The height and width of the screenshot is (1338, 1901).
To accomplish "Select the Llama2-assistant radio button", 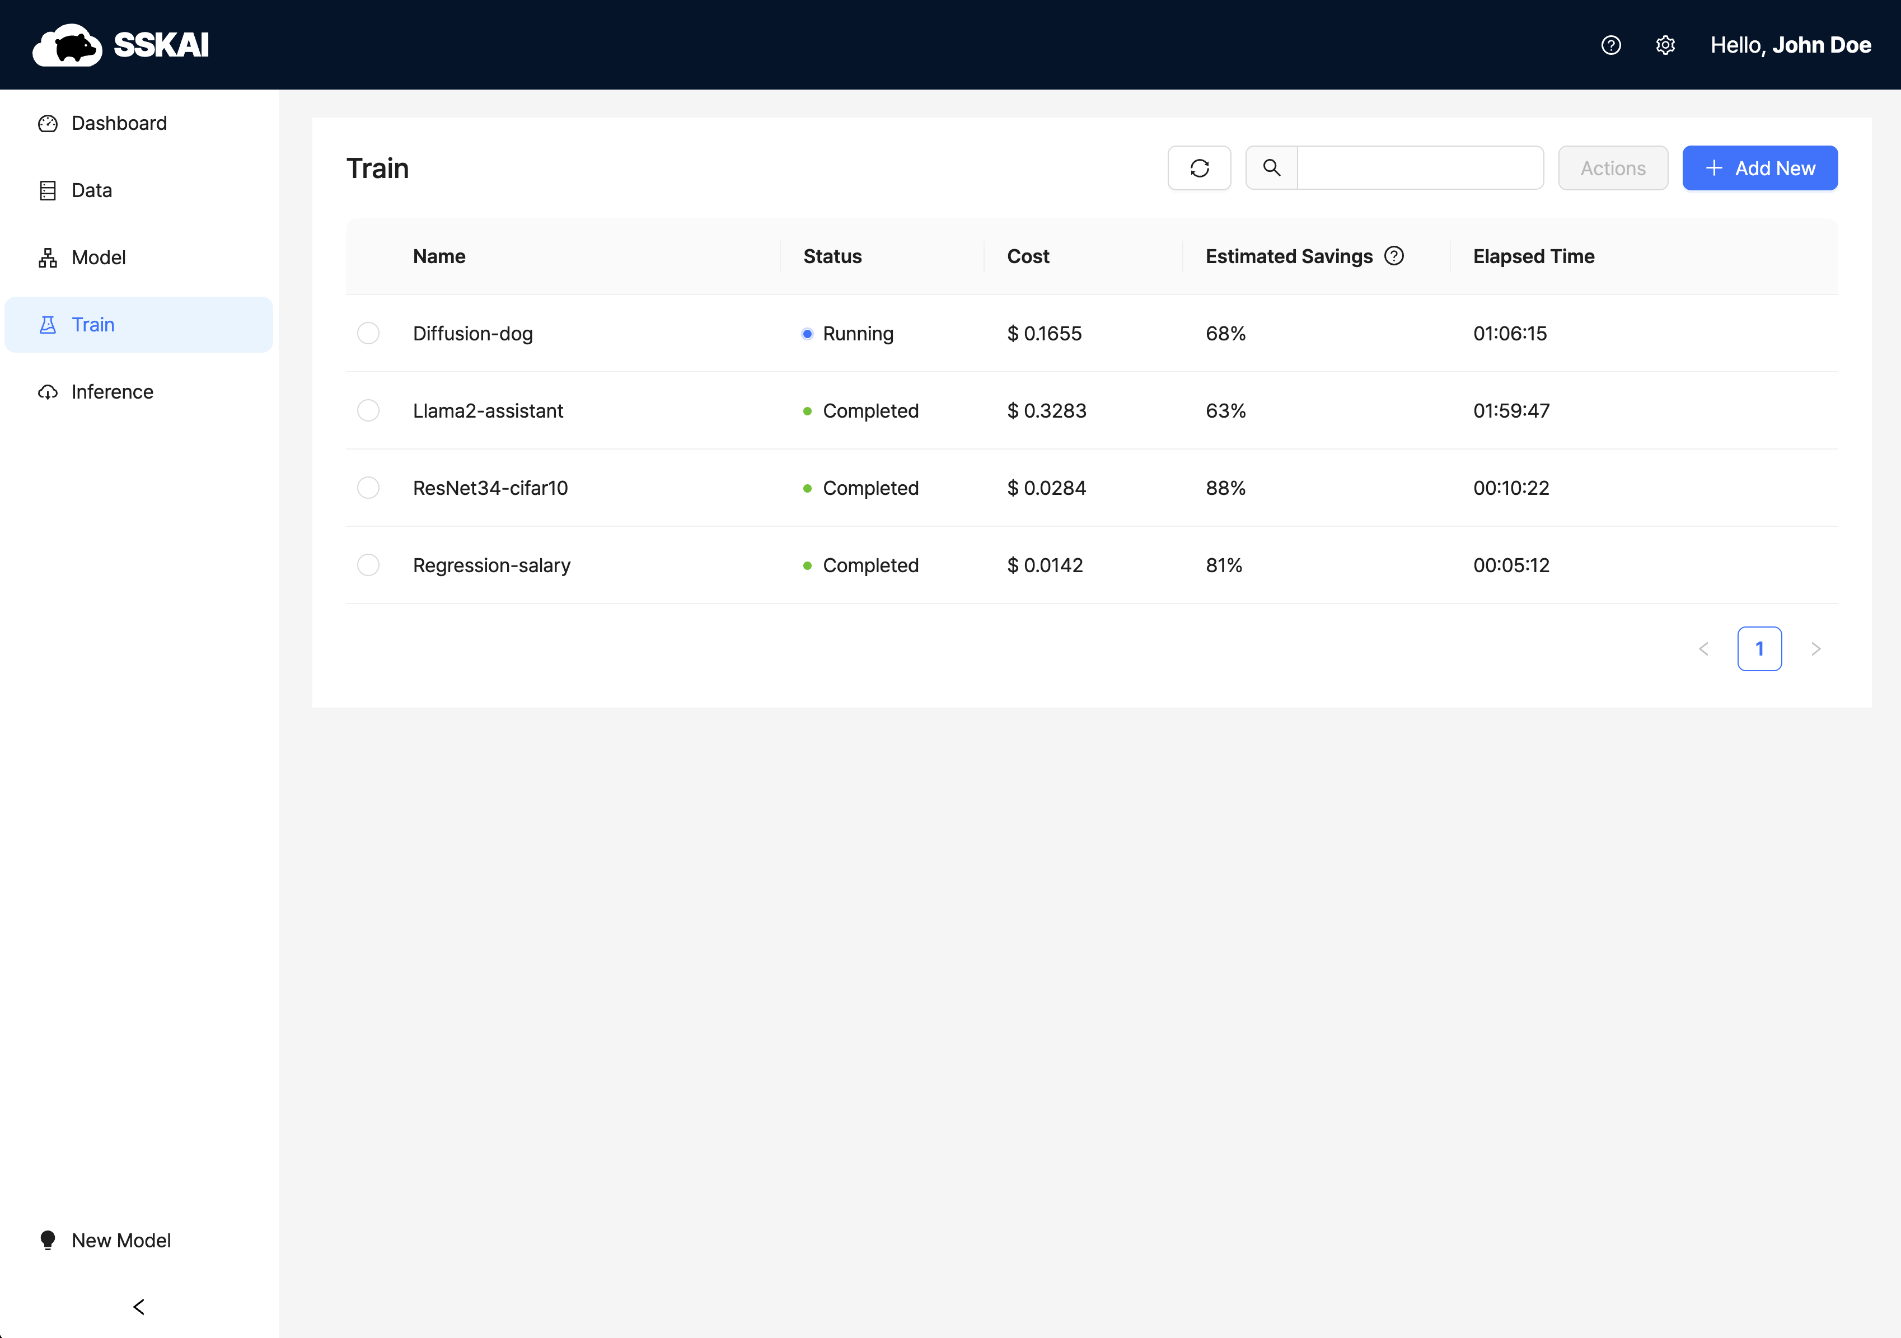I will click(x=368, y=411).
